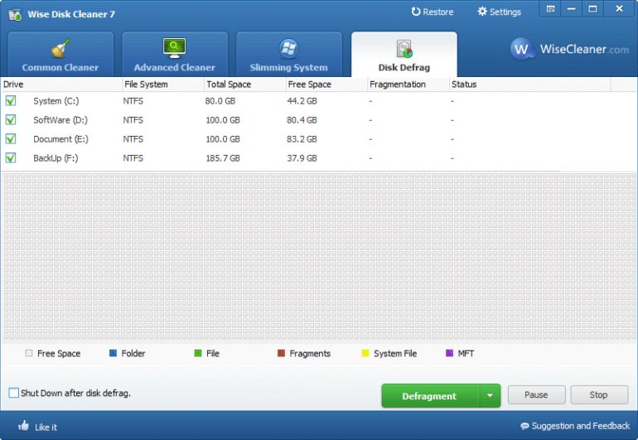Screen dimensions: 638x440
Task: Switch to the Slimming System tab
Action: [288, 67]
